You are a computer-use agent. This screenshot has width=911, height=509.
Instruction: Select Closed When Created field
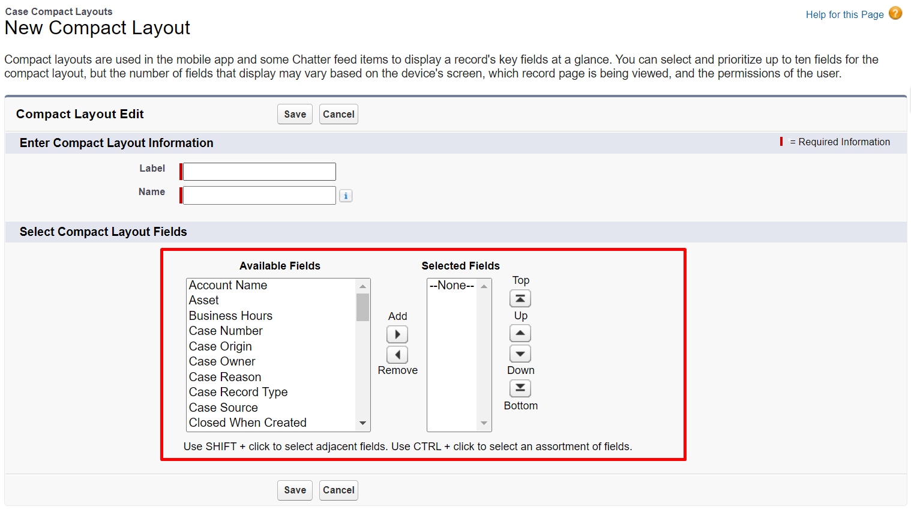click(248, 423)
